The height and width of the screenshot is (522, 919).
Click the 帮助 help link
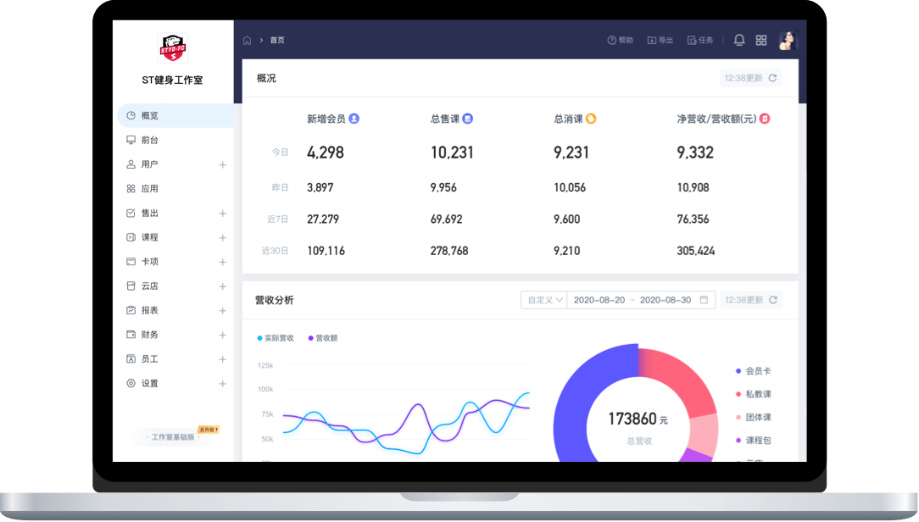tap(620, 40)
